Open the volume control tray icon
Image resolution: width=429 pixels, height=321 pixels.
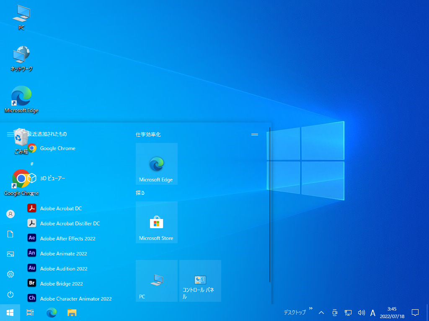click(x=361, y=313)
